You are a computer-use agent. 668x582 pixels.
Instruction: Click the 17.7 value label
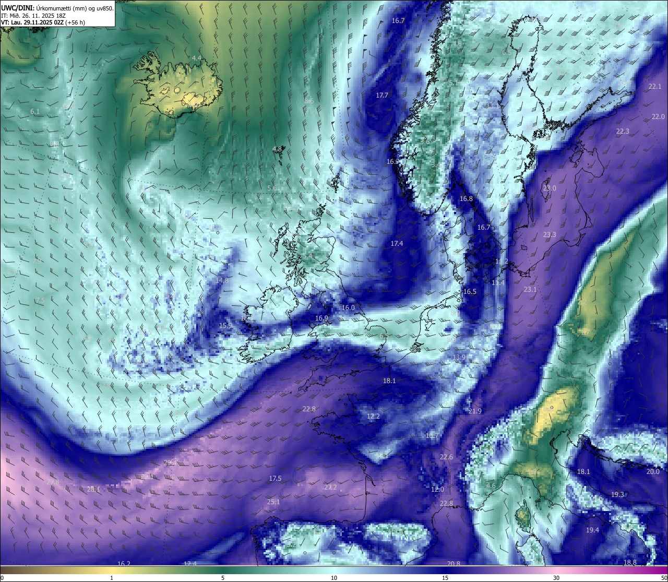pos(382,96)
